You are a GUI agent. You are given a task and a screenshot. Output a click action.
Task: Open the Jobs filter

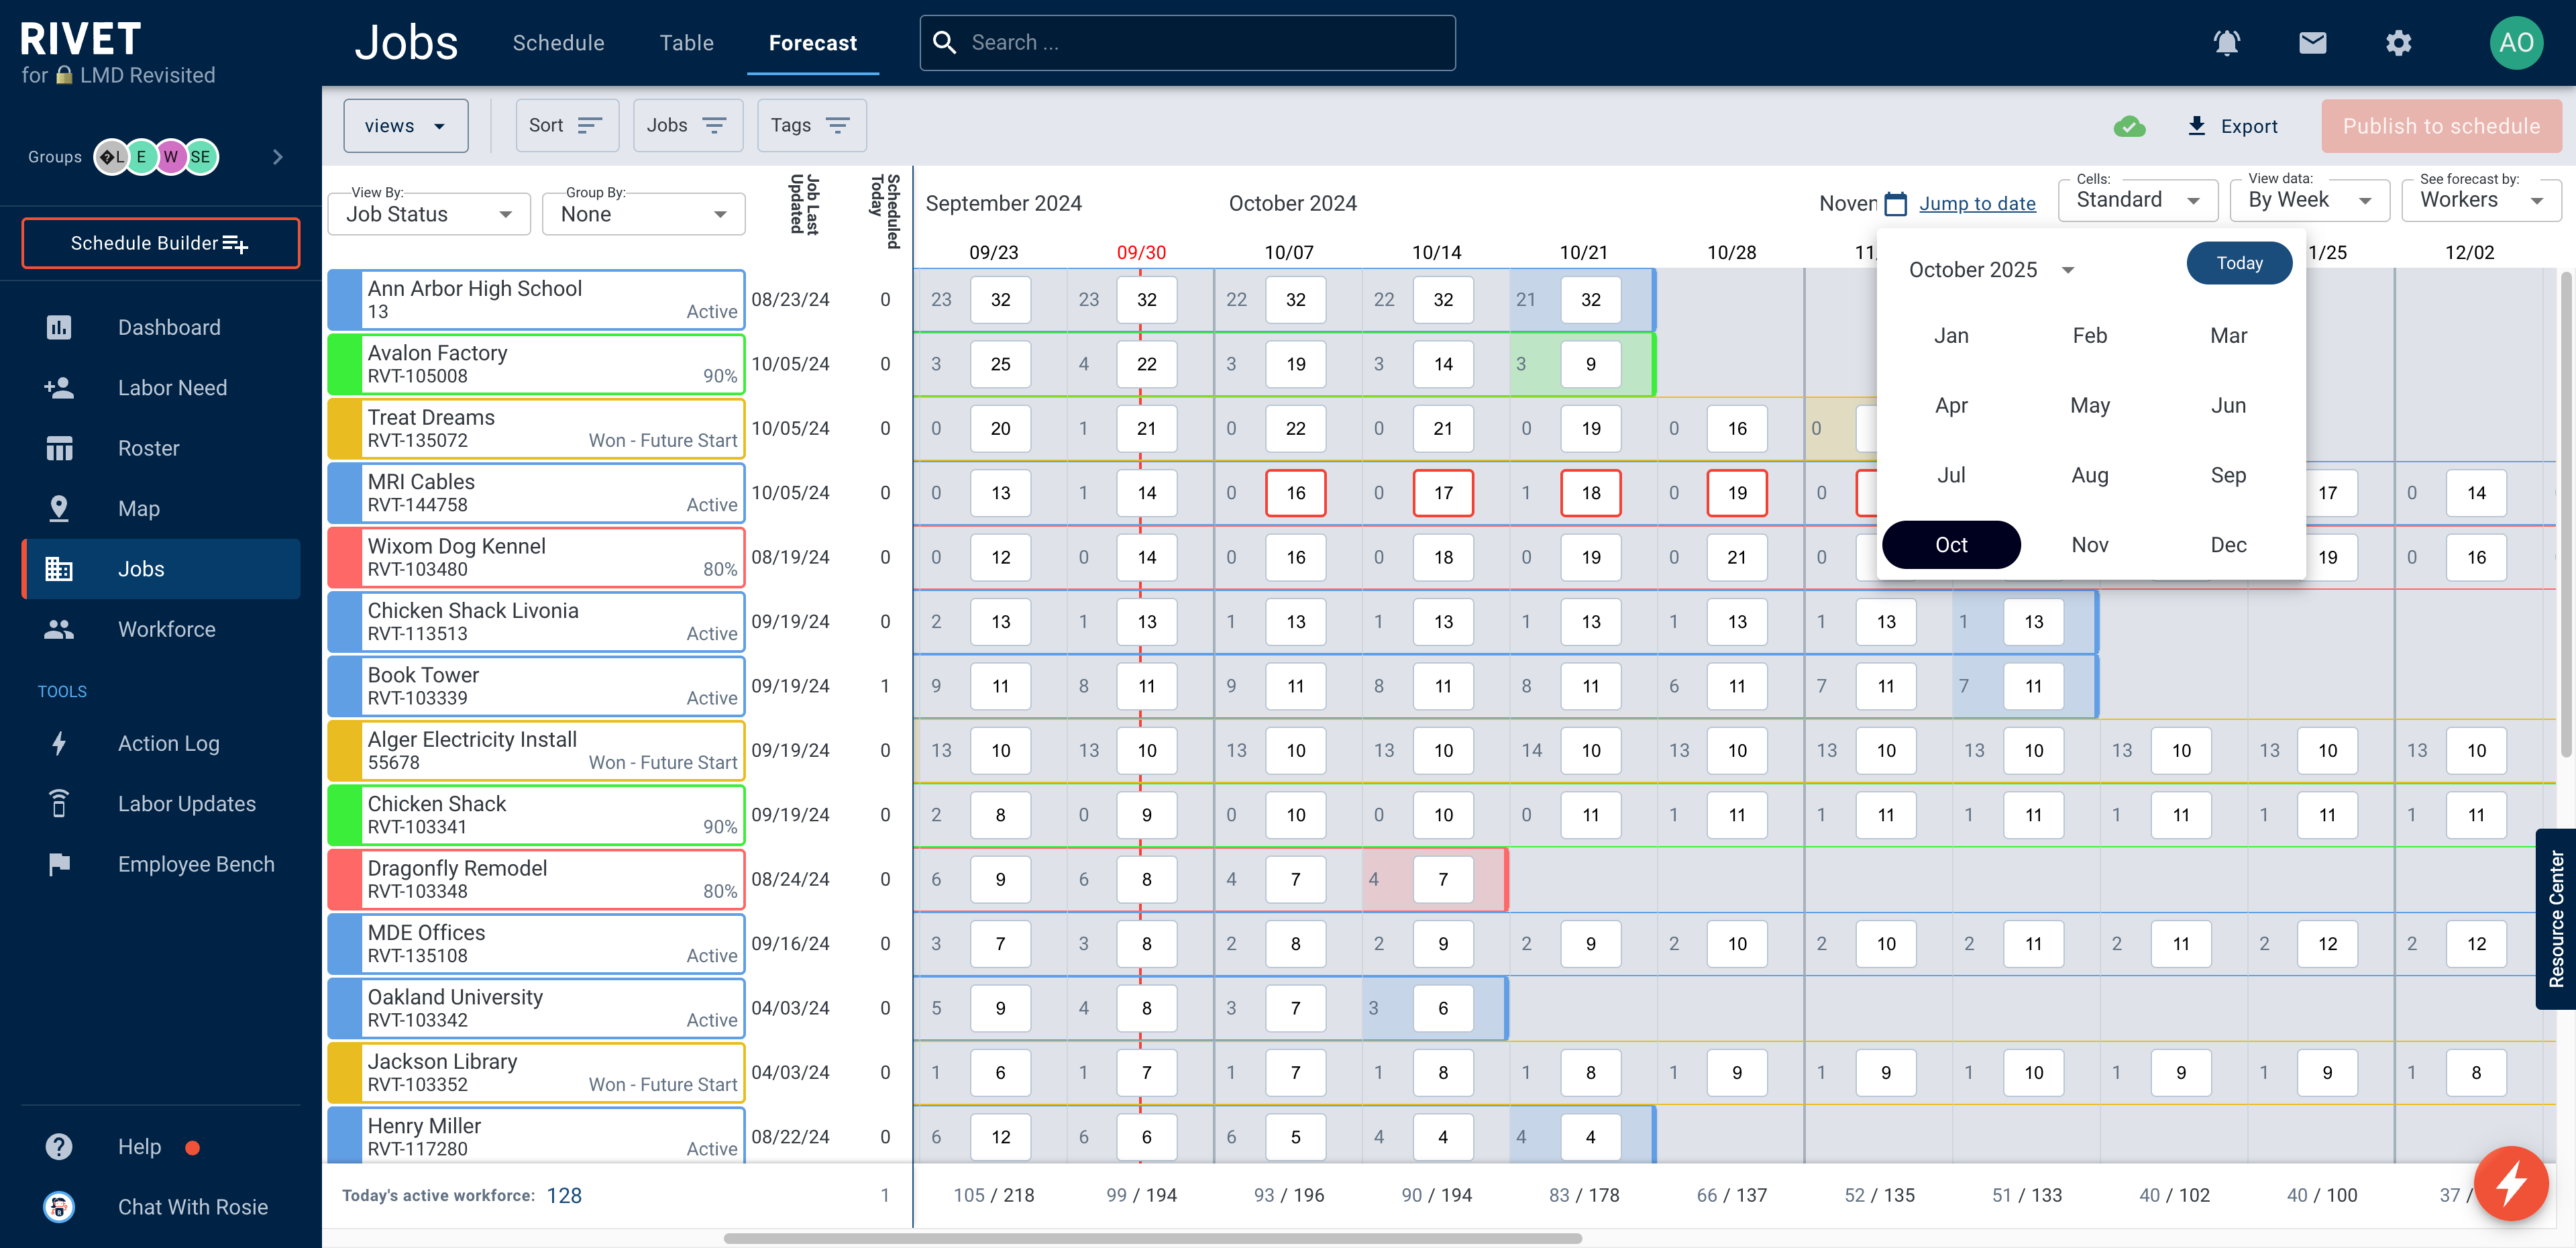click(687, 125)
